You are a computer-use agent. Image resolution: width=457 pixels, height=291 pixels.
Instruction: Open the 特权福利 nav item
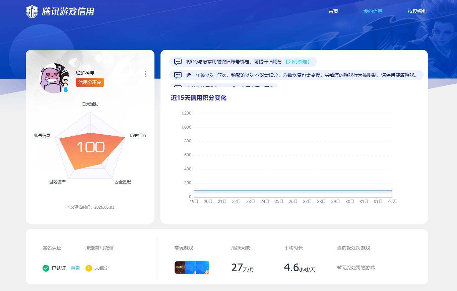tap(417, 11)
